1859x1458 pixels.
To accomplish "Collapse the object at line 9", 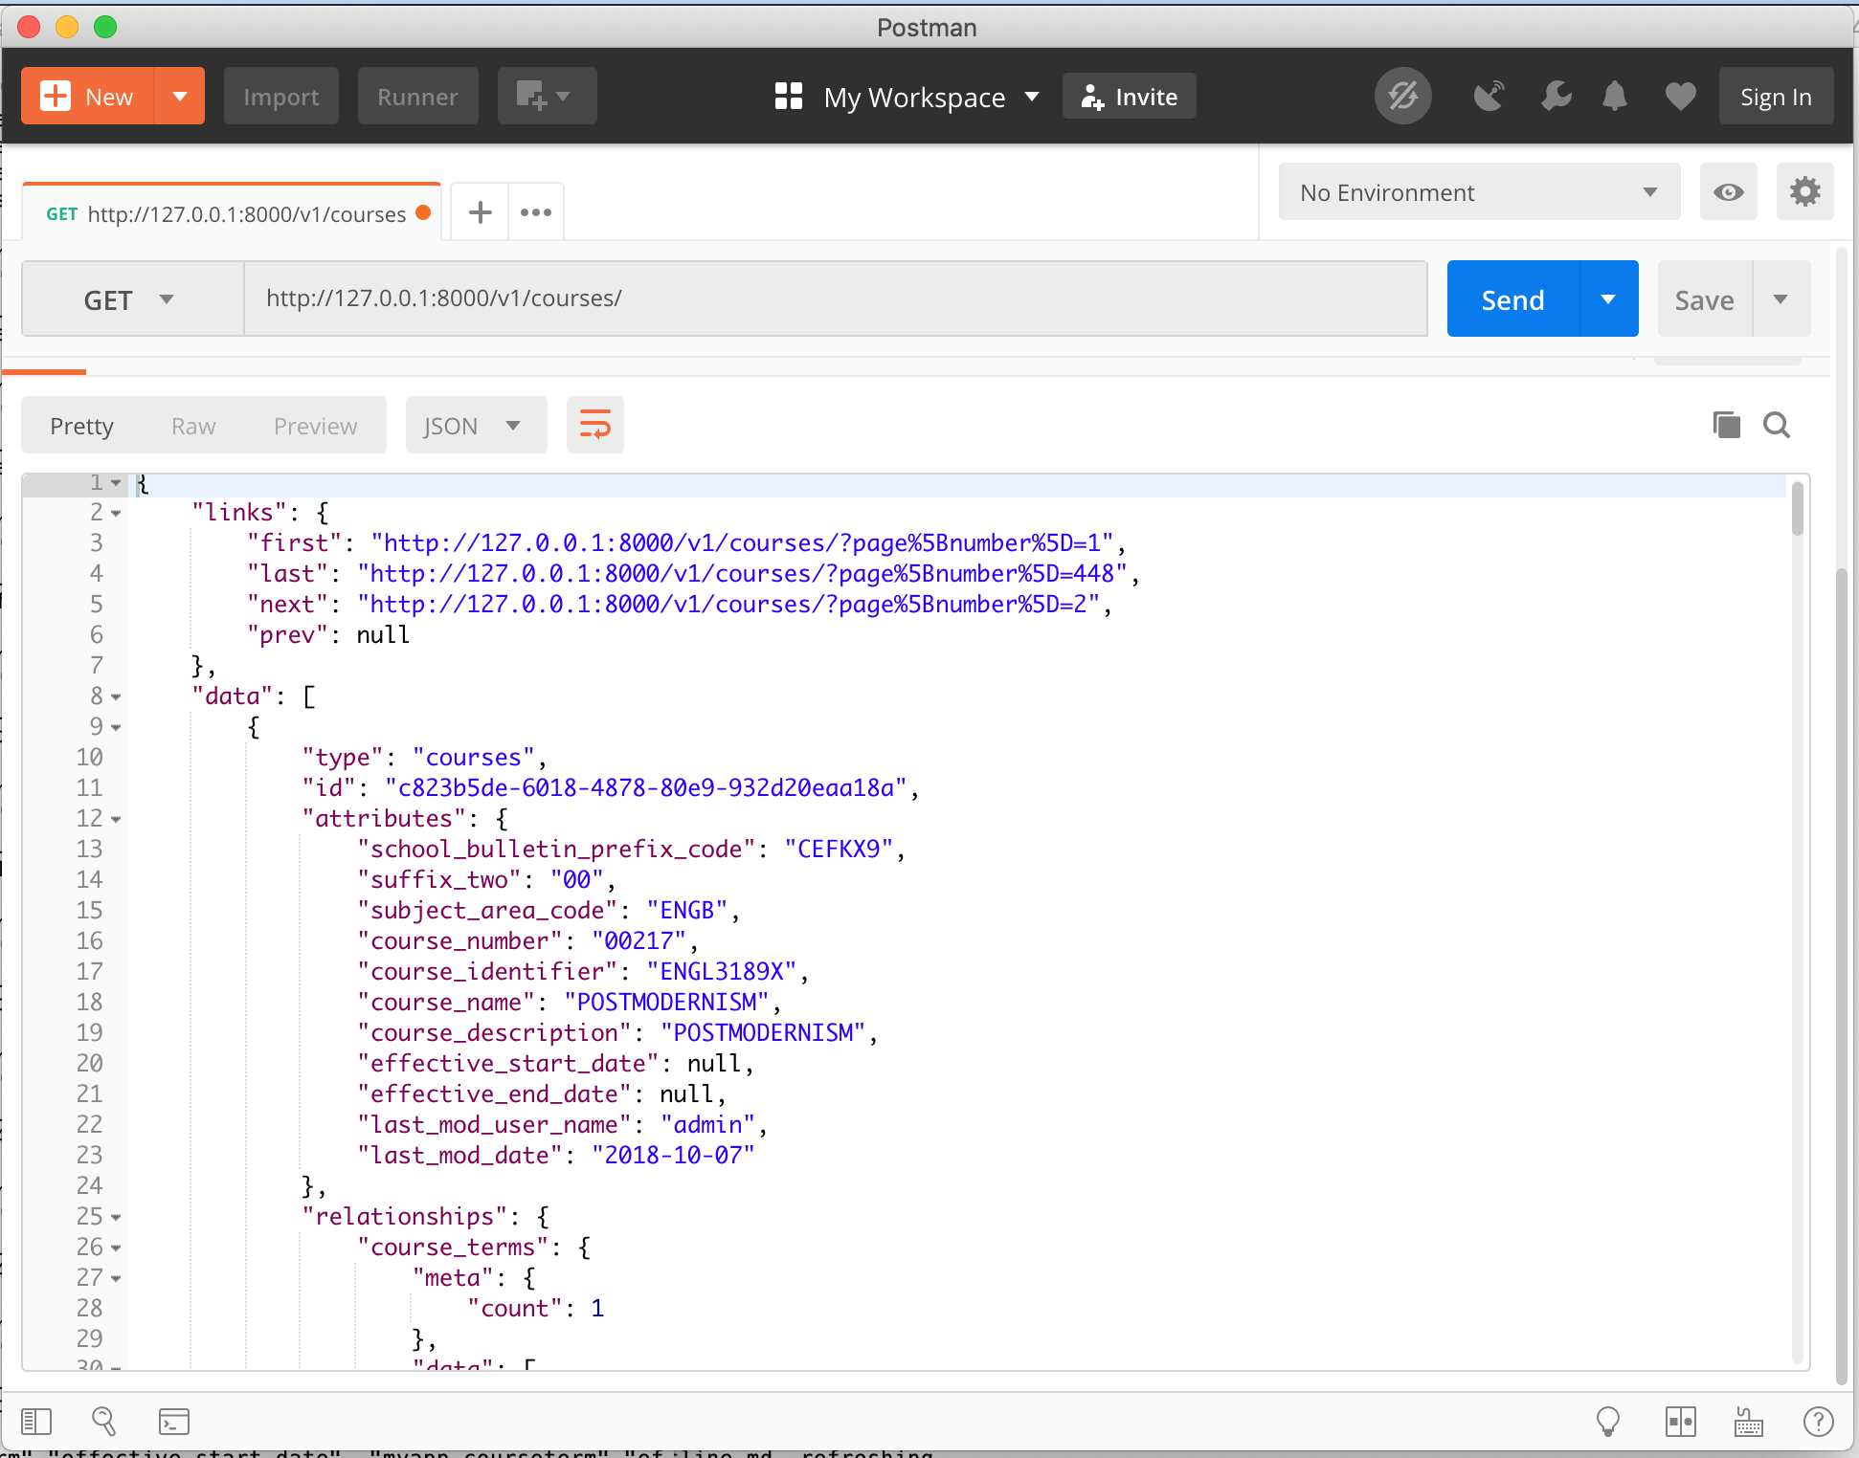I will [x=116, y=728].
